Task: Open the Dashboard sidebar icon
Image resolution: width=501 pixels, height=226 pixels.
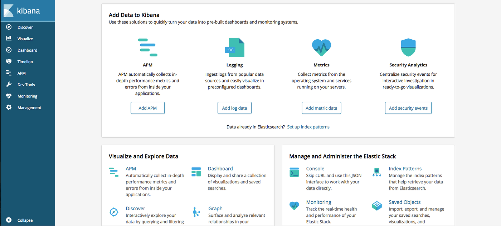Action: tap(9, 50)
